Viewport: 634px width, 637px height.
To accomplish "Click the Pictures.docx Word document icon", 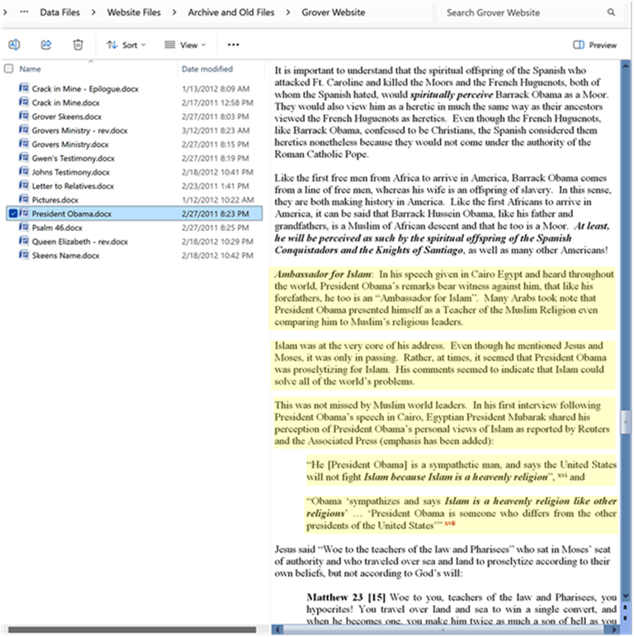I will pos(24,200).
